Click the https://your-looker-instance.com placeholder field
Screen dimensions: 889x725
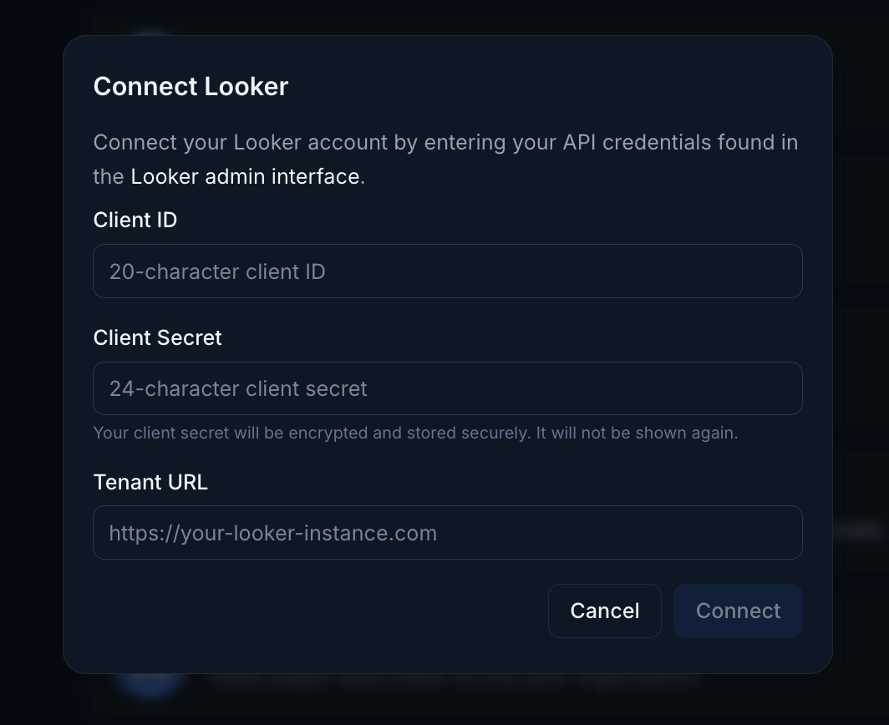(x=448, y=532)
